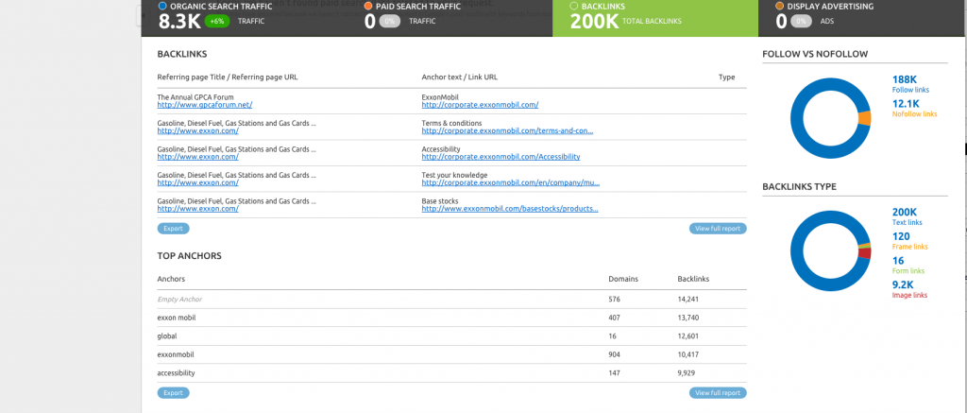The height and width of the screenshot is (413, 967).
Task: Open exxon.com link in Terms & conditions row
Action: (x=198, y=130)
